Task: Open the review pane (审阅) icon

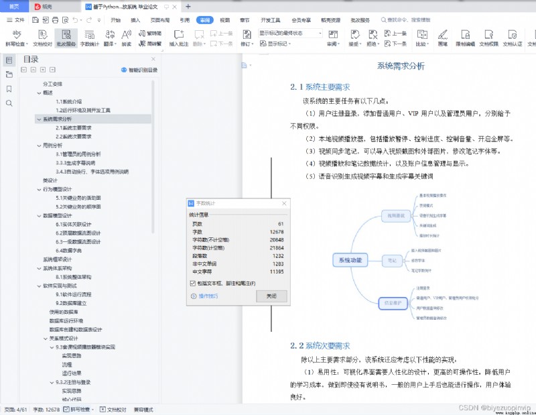Action: coord(333,38)
